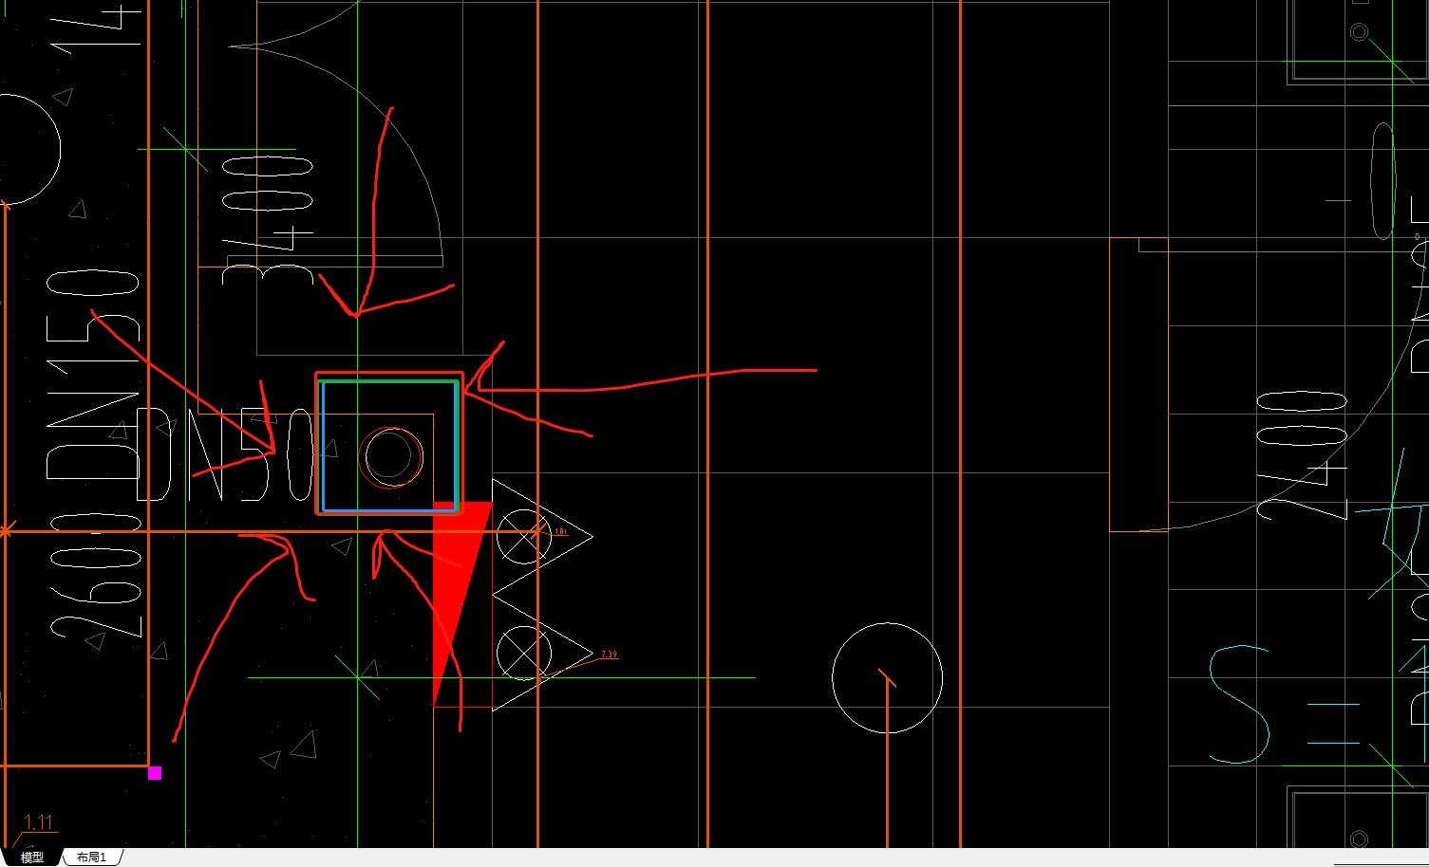
Task: Open the 布局1 layout tab
Action: click(x=92, y=857)
